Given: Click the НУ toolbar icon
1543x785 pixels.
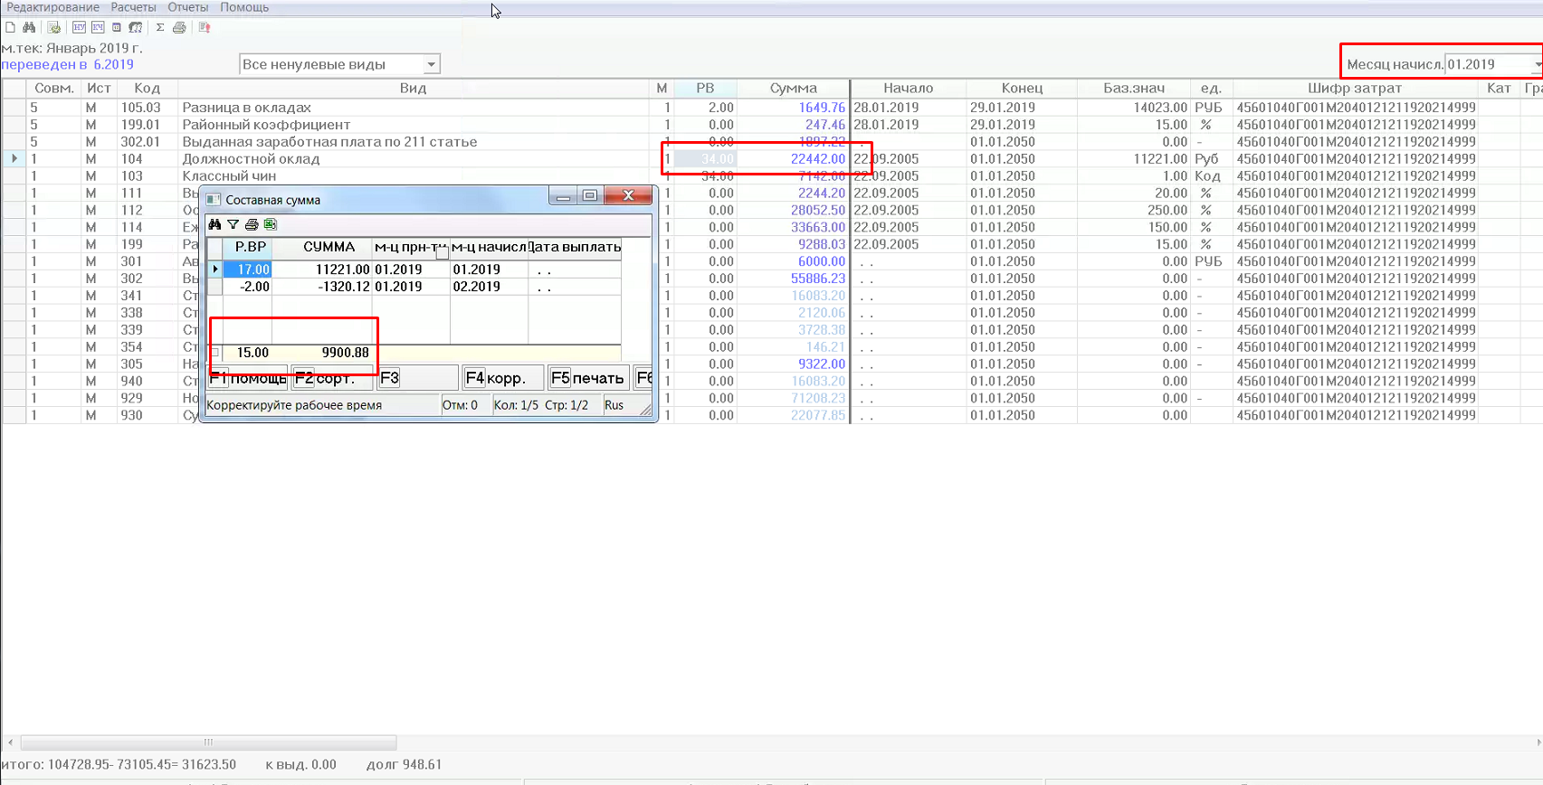Looking at the screenshot, I should coord(80,27).
